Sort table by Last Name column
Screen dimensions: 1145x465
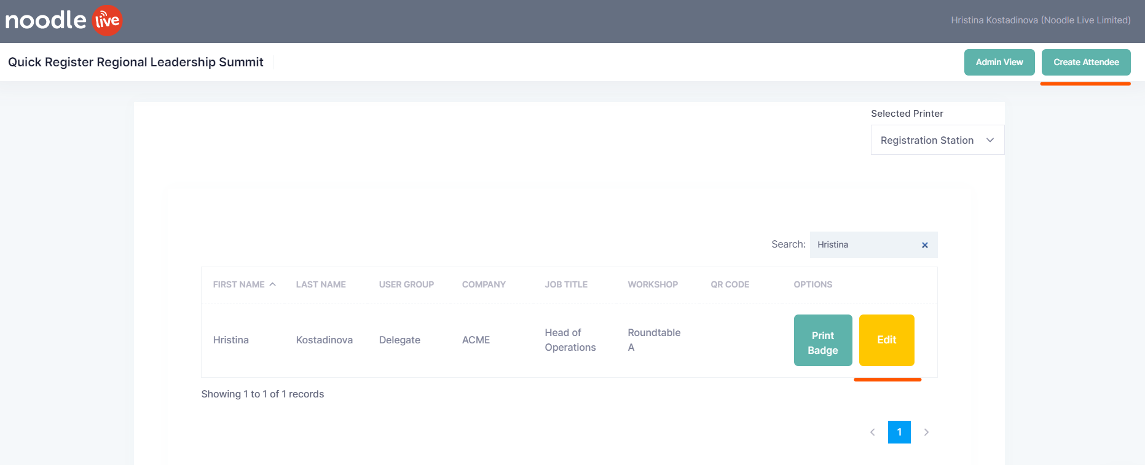point(321,284)
